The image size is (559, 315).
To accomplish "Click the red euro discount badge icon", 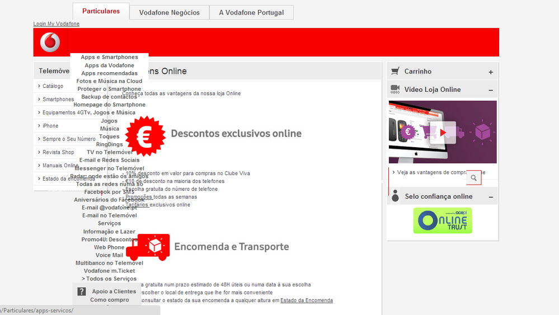I will (145, 137).
